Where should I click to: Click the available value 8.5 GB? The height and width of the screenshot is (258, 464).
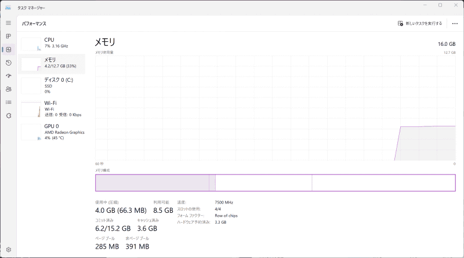tap(163, 210)
